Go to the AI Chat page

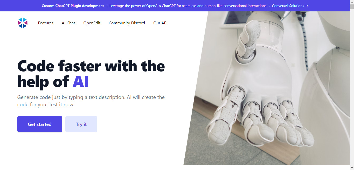pyautogui.click(x=68, y=23)
